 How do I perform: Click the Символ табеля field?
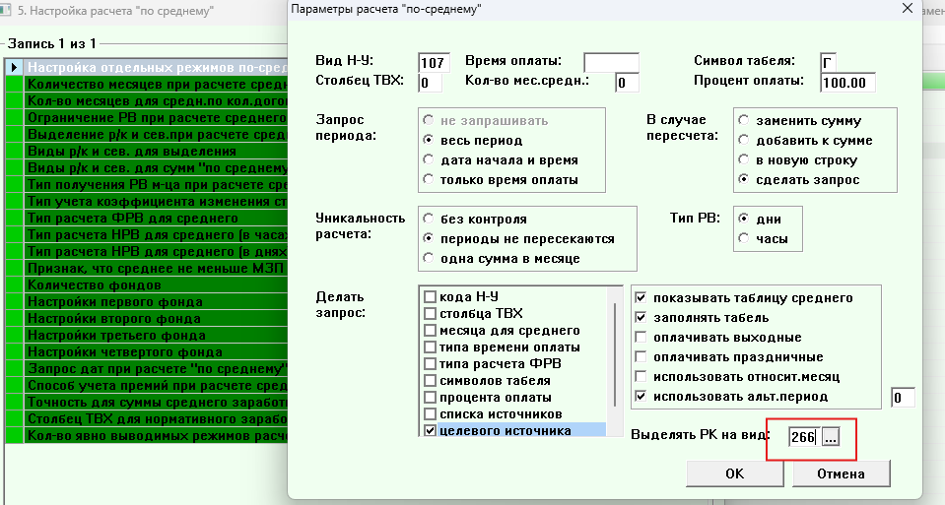click(833, 63)
